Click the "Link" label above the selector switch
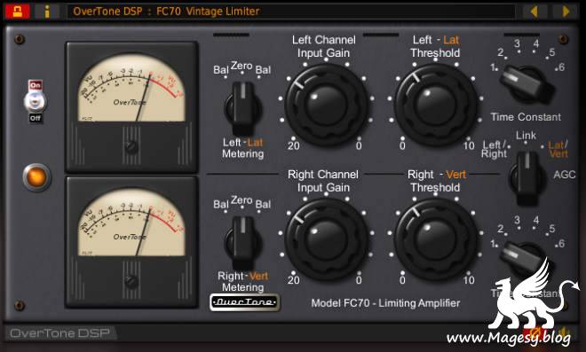 526,136
